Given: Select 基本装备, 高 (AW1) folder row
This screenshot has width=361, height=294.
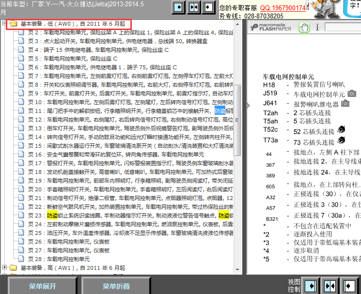Looking at the screenshot, I should [x=73, y=268].
